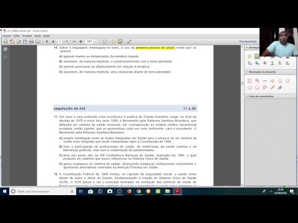Zoom out with the minus button
298x223 pixels.
74,42
